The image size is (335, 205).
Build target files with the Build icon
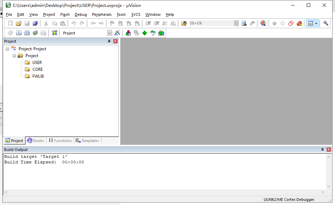pos(19,33)
